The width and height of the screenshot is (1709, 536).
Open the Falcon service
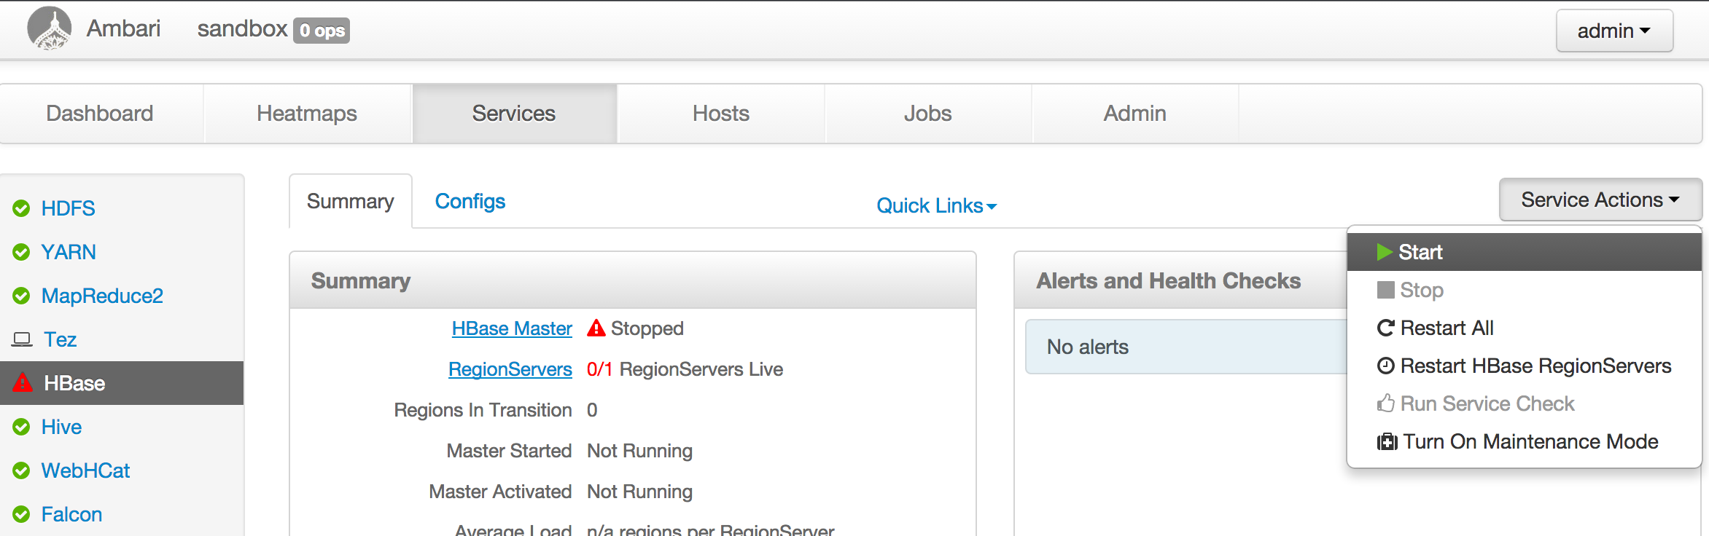71,514
